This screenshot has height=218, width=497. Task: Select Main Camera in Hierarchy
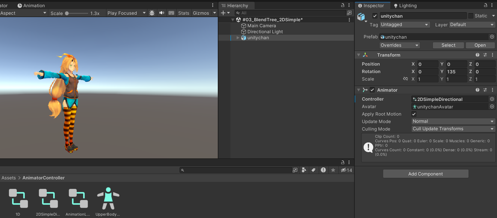262,26
